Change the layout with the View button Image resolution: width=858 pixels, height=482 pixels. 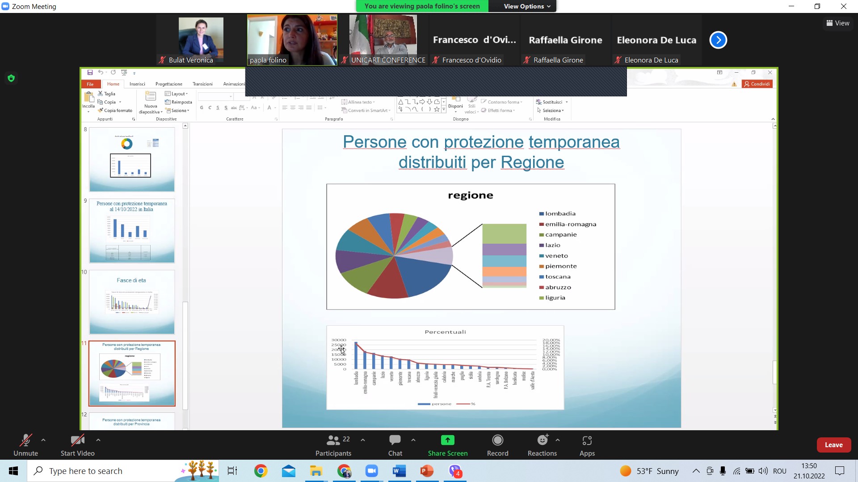(838, 23)
